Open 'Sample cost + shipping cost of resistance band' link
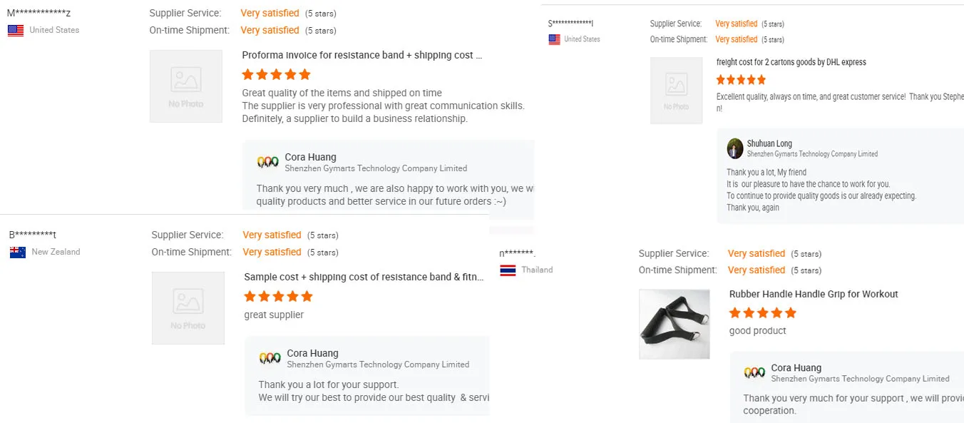Viewport: 964px width, 423px height. (x=364, y=277)
